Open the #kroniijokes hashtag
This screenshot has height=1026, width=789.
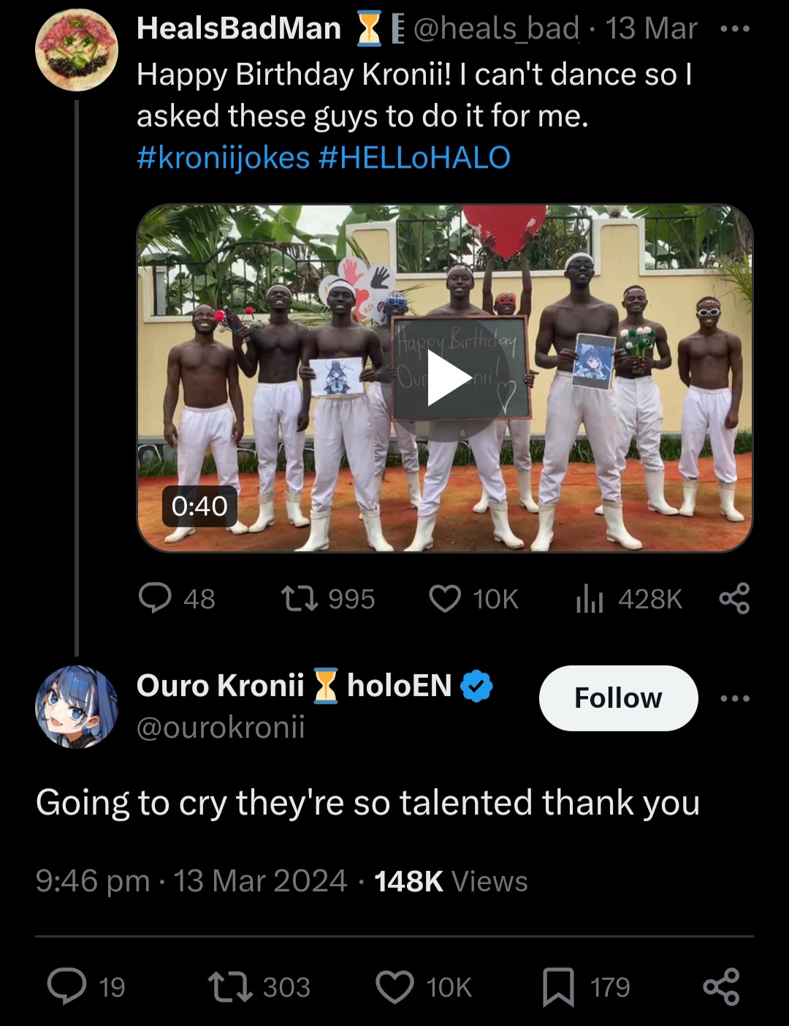[x=223, y=157]
